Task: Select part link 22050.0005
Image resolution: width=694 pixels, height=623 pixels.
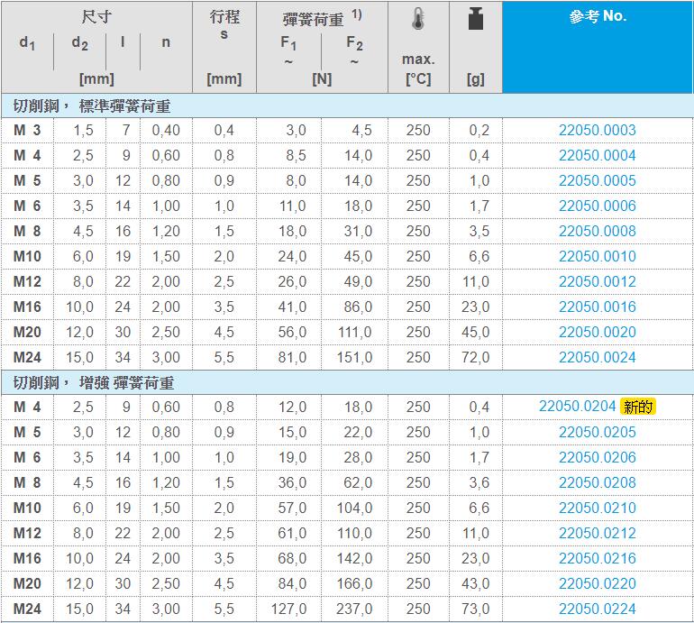Action: point(597,180)
